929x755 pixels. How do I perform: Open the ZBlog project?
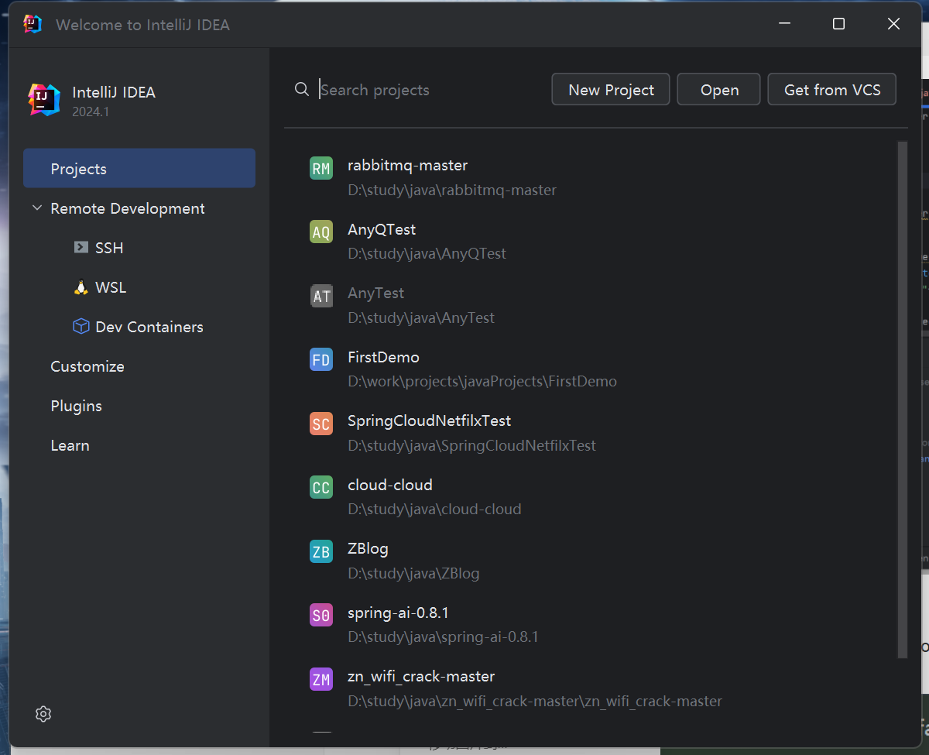point(368,548)
